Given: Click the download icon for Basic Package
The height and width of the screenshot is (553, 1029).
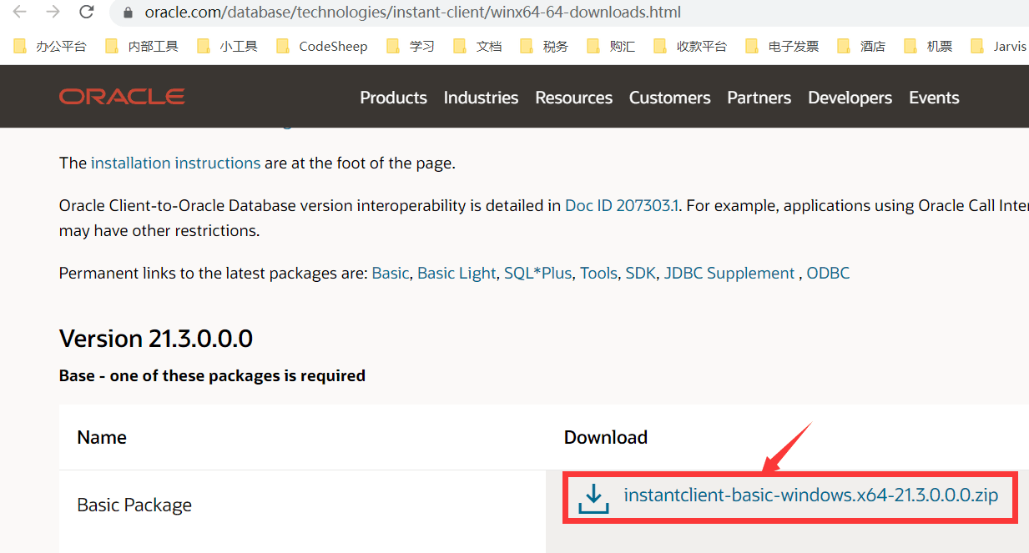Looking at the screenshot, I should tap(593, 499).
